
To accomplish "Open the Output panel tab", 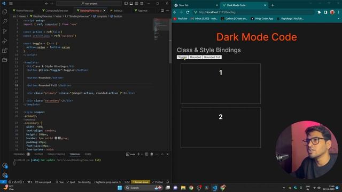I will coord(38,154).
